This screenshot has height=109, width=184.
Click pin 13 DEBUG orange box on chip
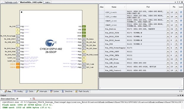point(18,64)
